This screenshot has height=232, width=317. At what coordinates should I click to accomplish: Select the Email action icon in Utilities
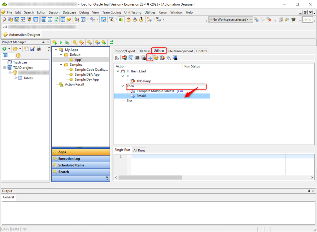click(x=150, y=58)
